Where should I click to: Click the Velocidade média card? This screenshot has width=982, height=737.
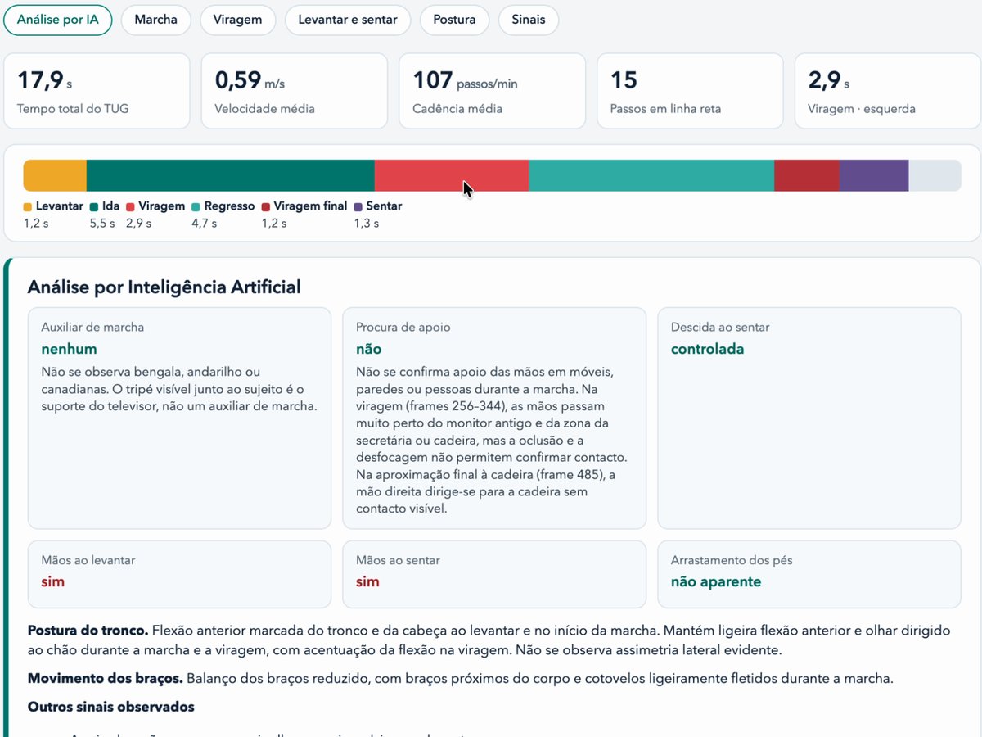(295, 91)
